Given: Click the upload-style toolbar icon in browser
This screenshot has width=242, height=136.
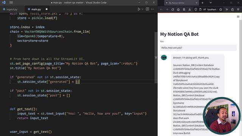Looking at the screenshot, I should coord(184,9).
